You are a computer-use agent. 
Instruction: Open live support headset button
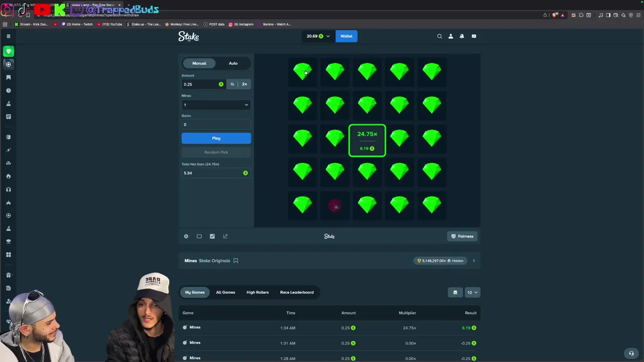click(631, 353)
